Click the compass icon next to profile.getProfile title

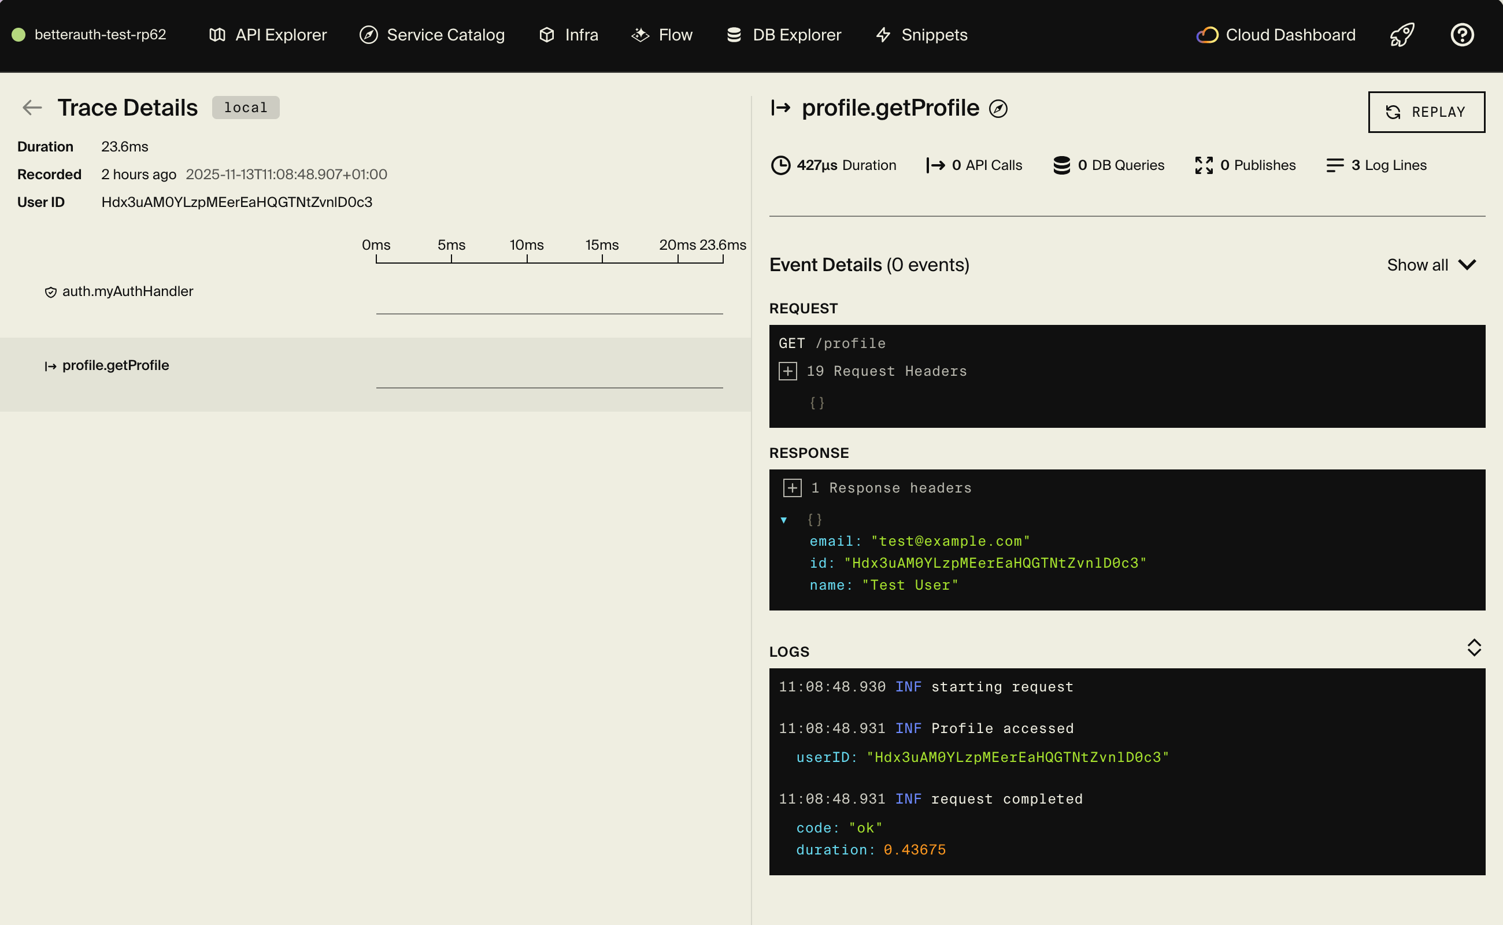point(998,108)
